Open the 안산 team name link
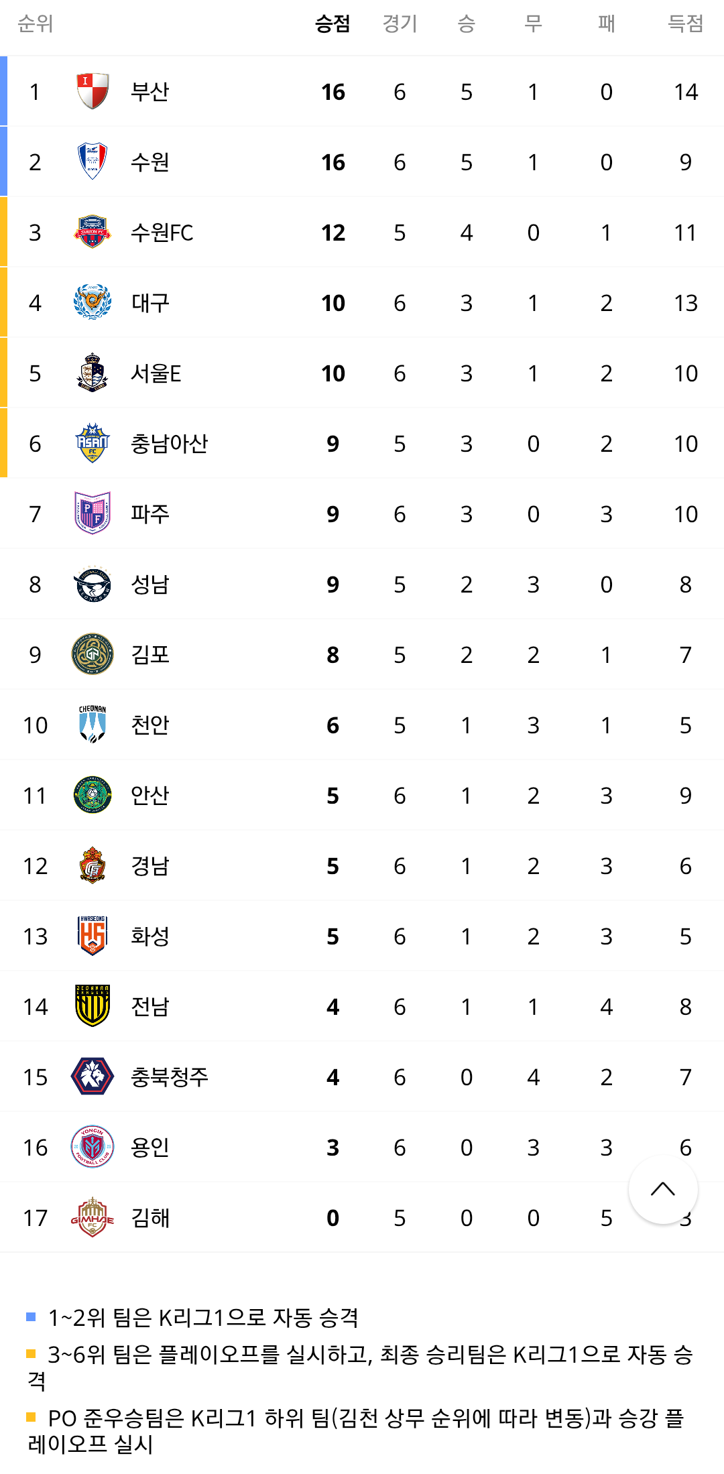The image size is (724, 1474). (150, 796)
